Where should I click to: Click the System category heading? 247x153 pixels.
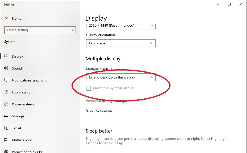click(10, 42)
